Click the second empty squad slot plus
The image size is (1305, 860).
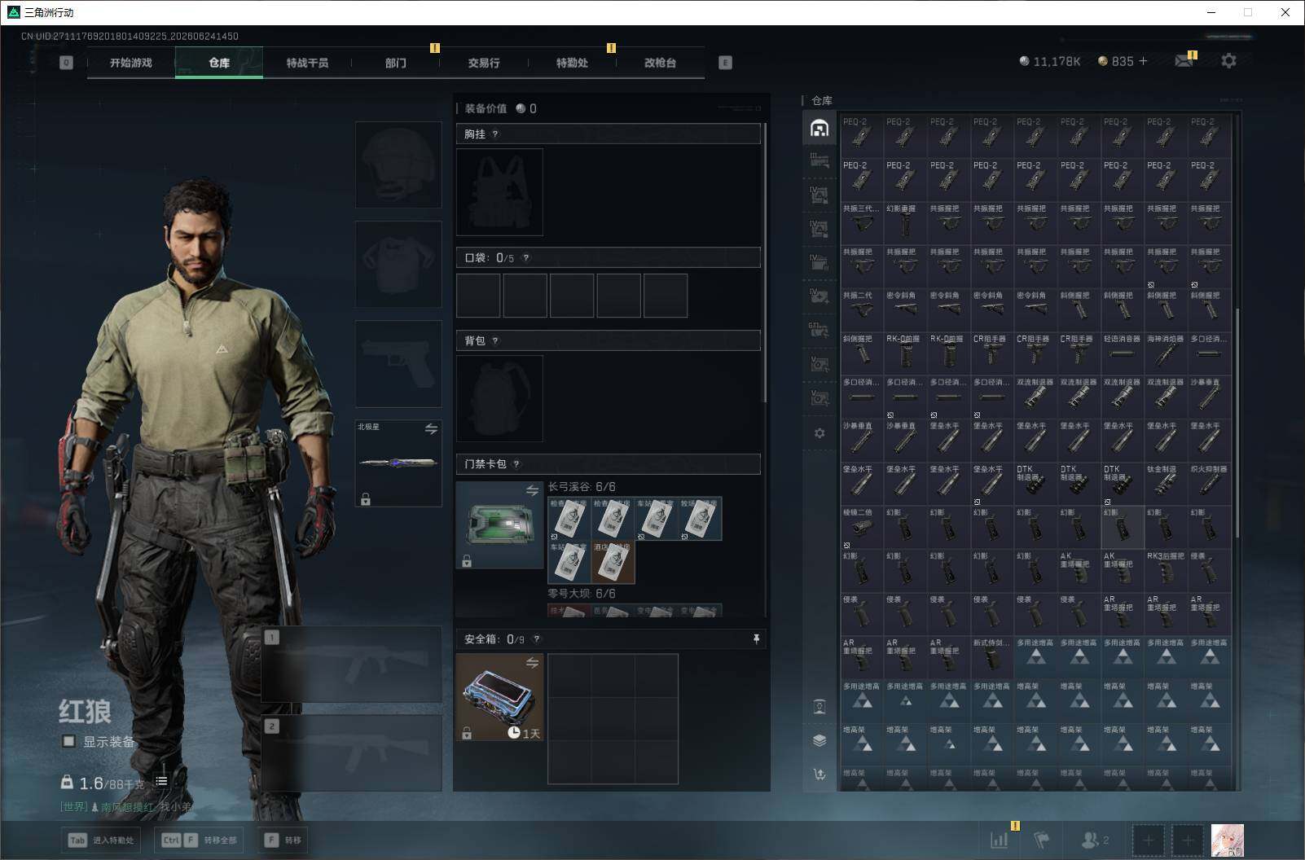[x=1187, y=840]
